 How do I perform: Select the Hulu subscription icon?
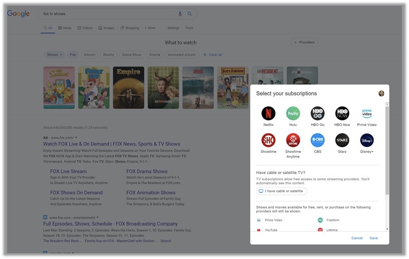[x=293, y=114]
